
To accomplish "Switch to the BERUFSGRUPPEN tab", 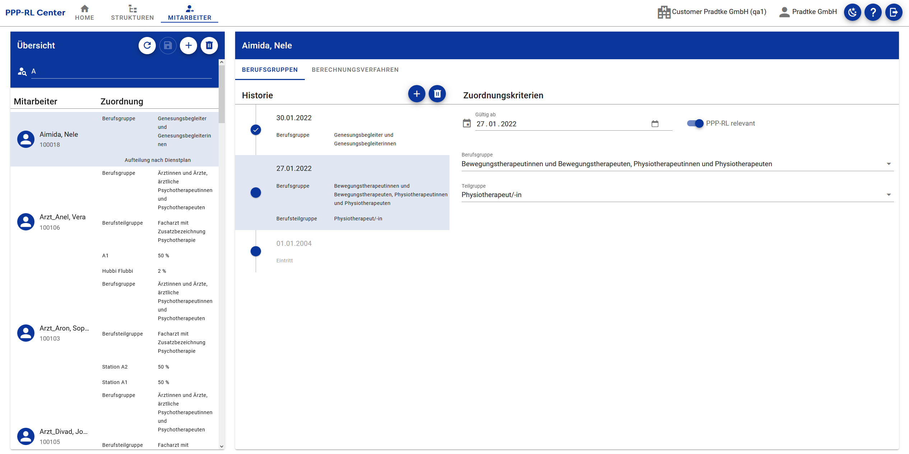I will coord(270,70).
